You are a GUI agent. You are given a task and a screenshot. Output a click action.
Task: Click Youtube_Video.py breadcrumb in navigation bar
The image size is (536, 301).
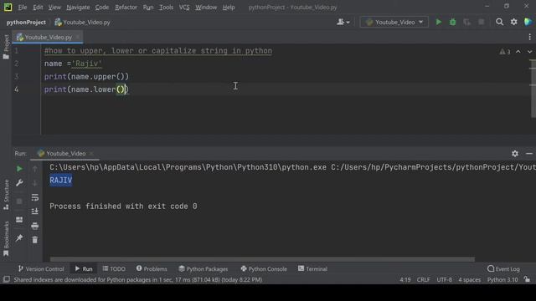click(x=82, y=23)
